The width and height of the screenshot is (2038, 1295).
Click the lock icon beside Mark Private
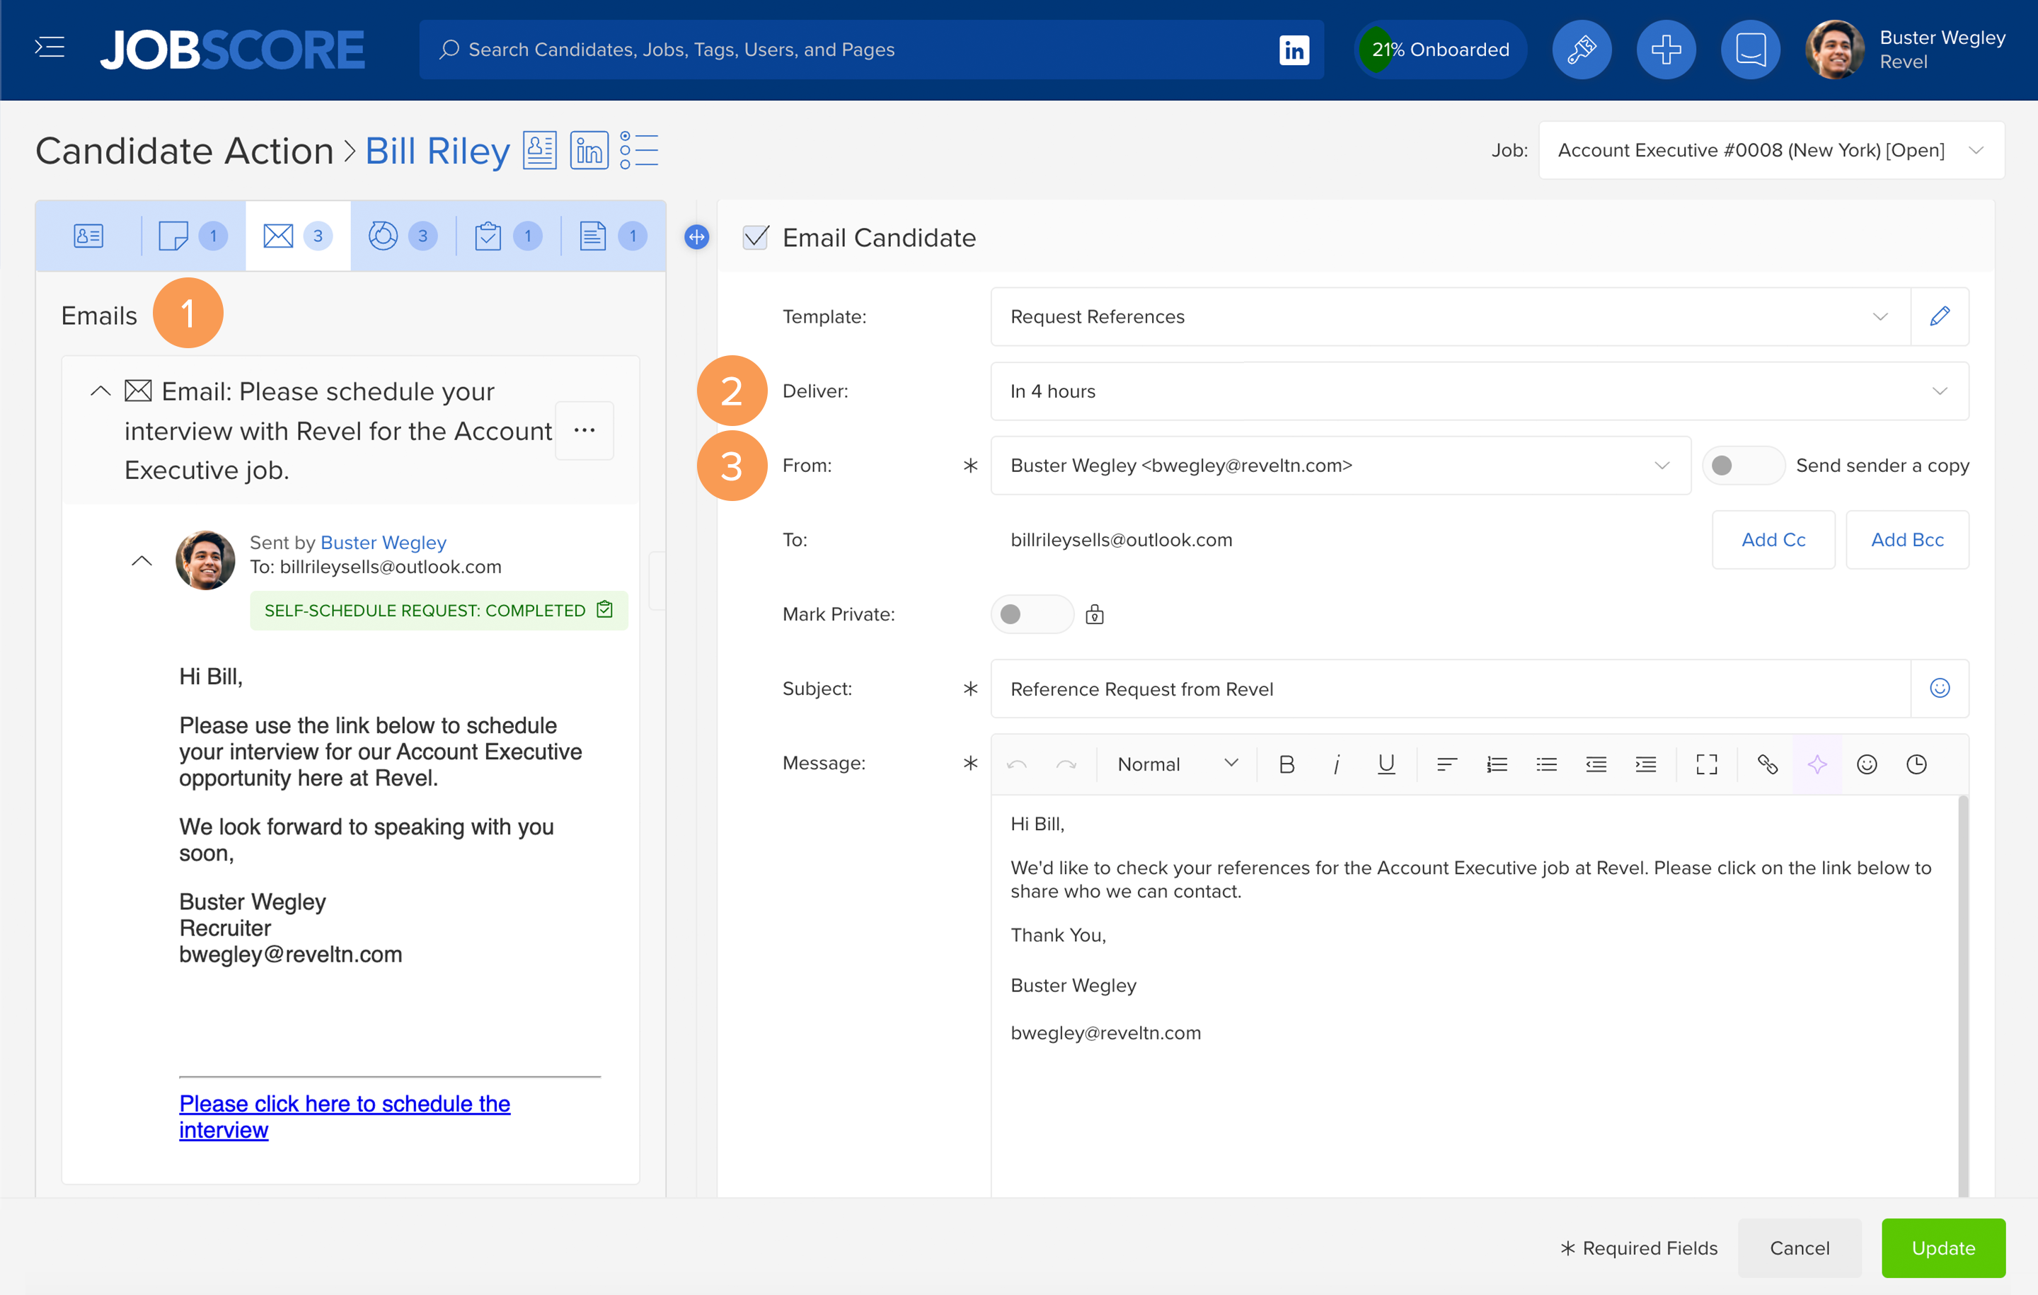coord(1094,614)
